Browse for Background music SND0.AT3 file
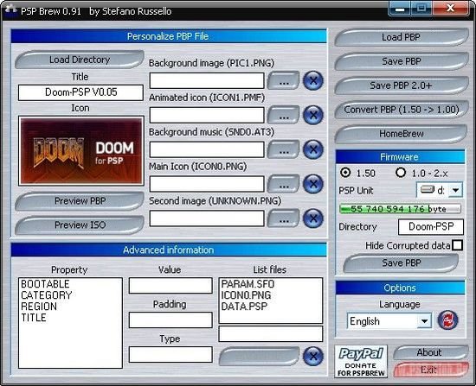This screenshot has width=476, height=386. click(283, 149)
